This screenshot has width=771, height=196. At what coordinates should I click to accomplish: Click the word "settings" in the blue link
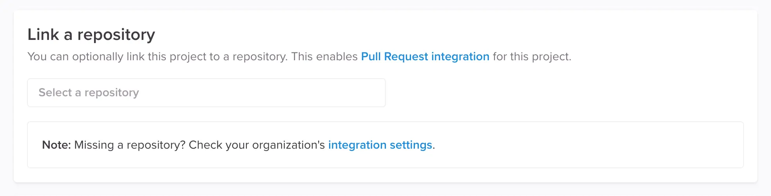[x=411, y=145]
